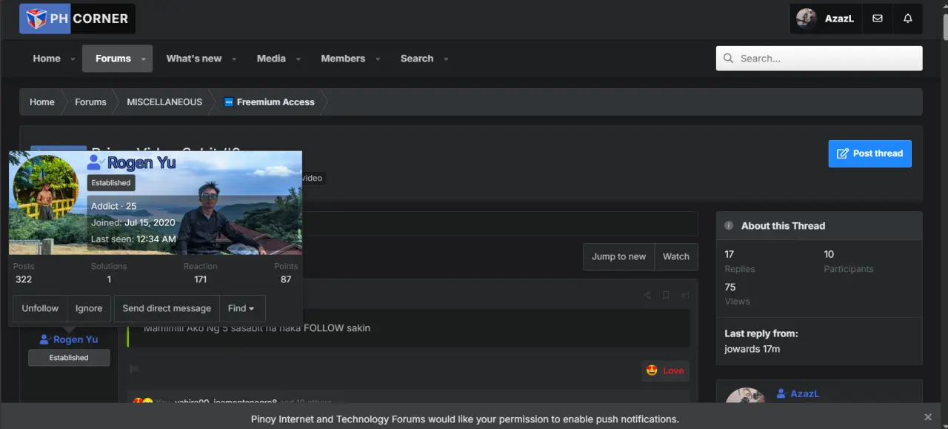This screenshot has width=948, height=429.
Task: Ignore user Rogen Yu
Action: pos(89,308)
